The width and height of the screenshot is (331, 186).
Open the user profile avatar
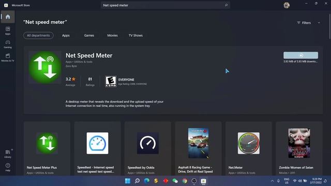(287, 5)
